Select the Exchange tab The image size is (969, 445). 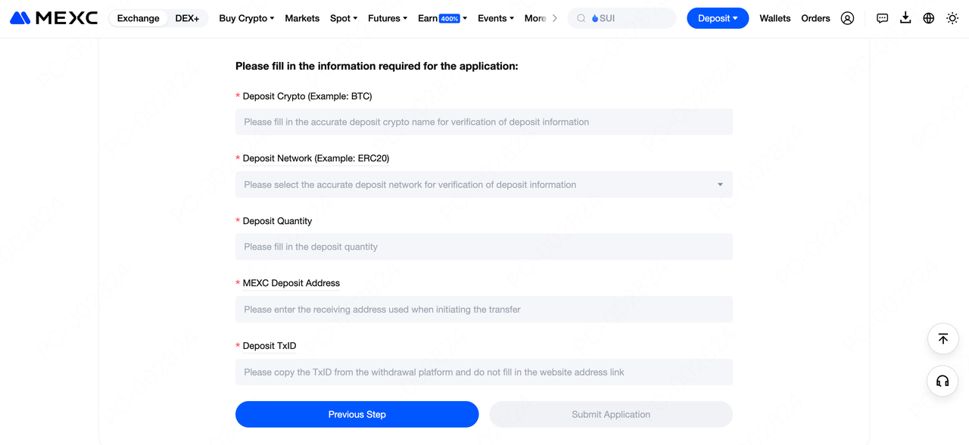click(139, 18)
